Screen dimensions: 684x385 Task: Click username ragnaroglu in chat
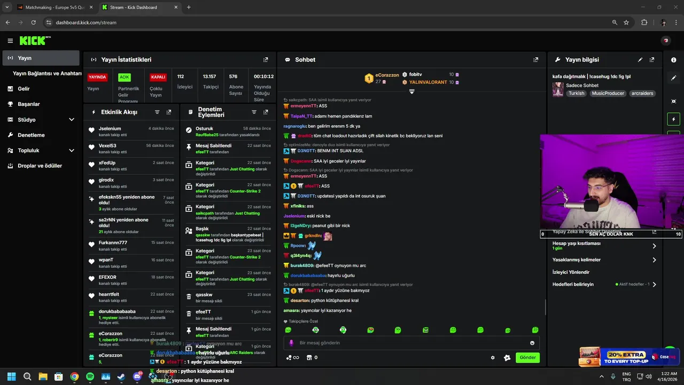(x=294, y=126)
